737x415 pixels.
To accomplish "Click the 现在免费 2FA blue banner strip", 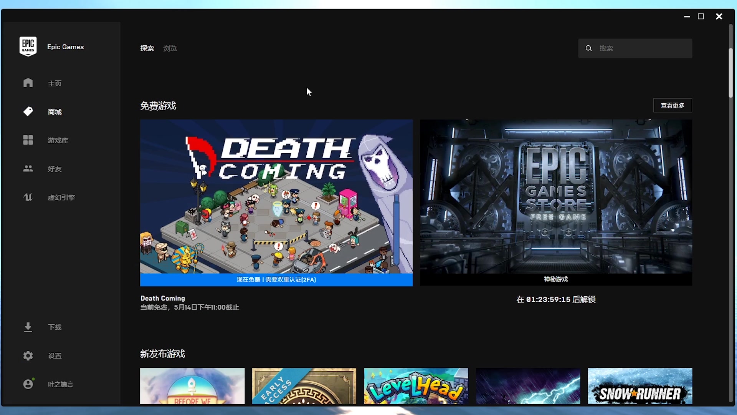I will point(276,280).
